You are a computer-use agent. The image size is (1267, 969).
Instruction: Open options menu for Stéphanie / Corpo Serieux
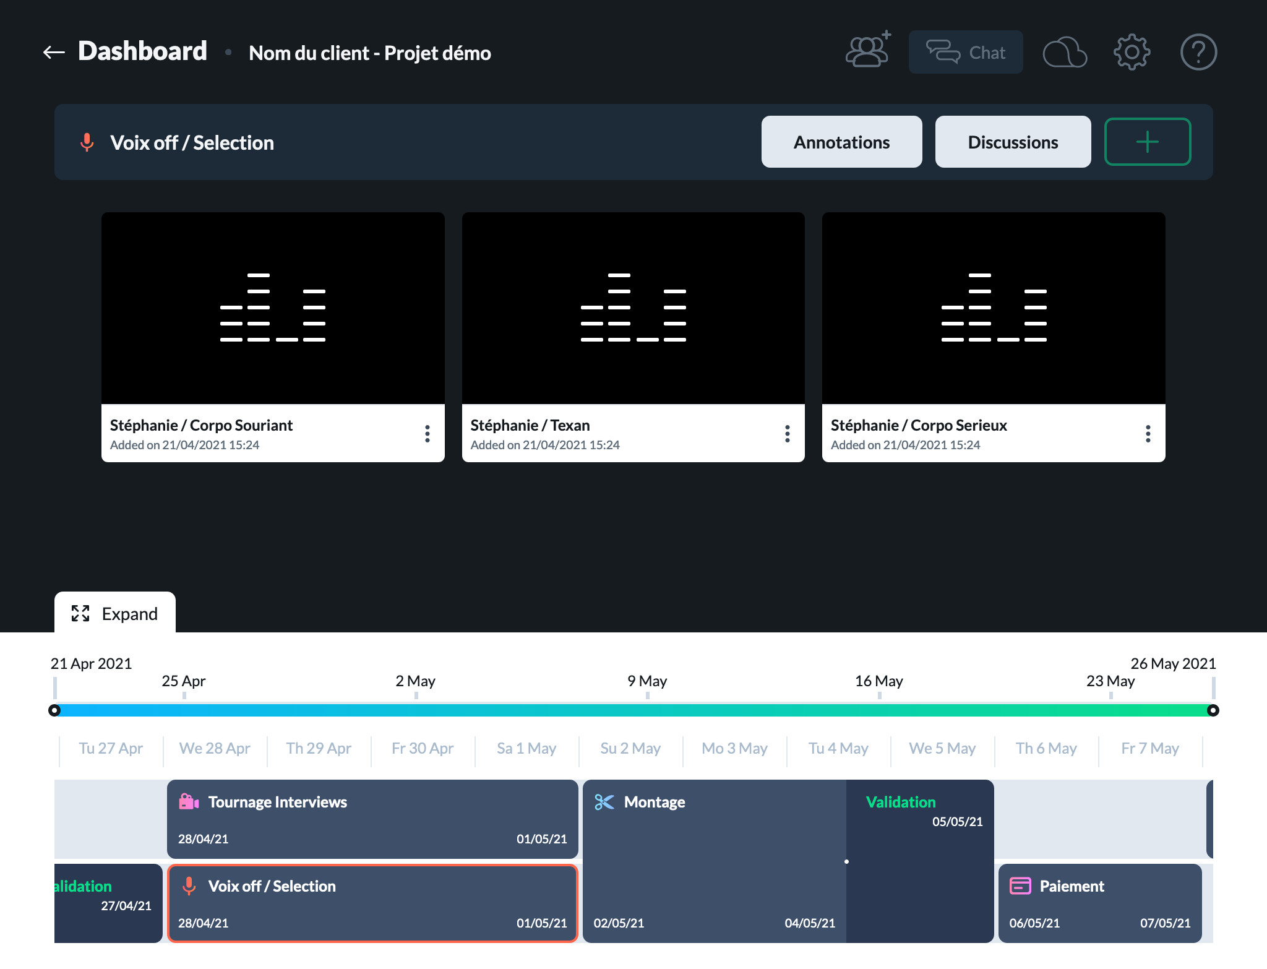pyautogui.click(x=1148, y=434)
